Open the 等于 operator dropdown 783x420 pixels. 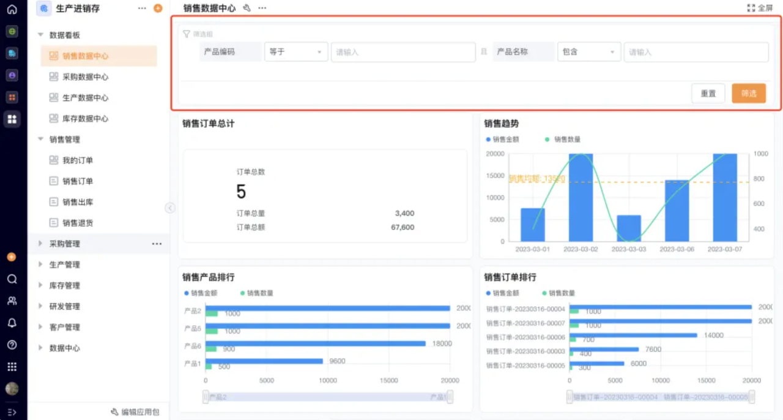(296, 52)
